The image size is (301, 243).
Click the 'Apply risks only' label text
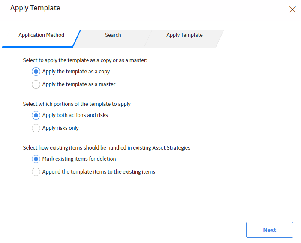click(60, 128)
